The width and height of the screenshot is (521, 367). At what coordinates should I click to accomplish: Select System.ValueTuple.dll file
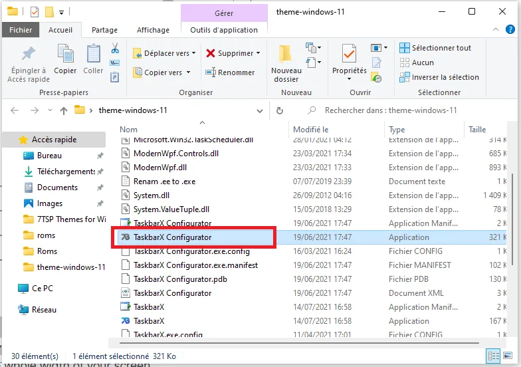point(171,209)
